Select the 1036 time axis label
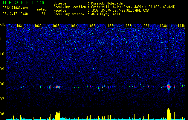The height and width of the screenshot is (120, 188). (110, 26)
